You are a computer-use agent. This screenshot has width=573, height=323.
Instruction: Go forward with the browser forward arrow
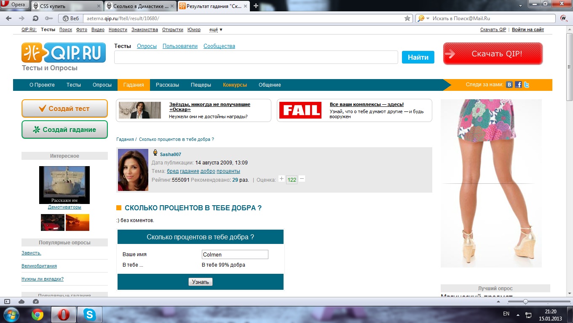[22, 19]
